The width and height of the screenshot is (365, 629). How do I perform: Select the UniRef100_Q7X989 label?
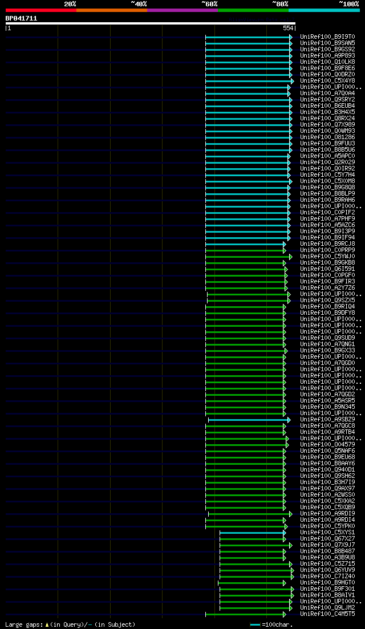[327, 124]
